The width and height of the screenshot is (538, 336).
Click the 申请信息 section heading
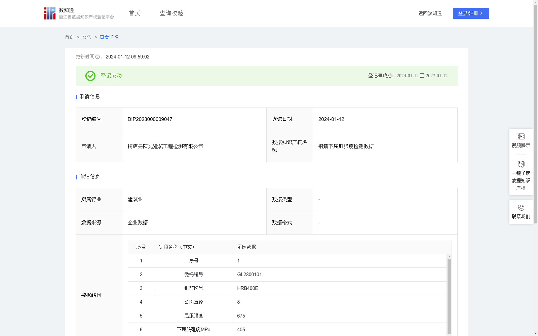(90, 97)
